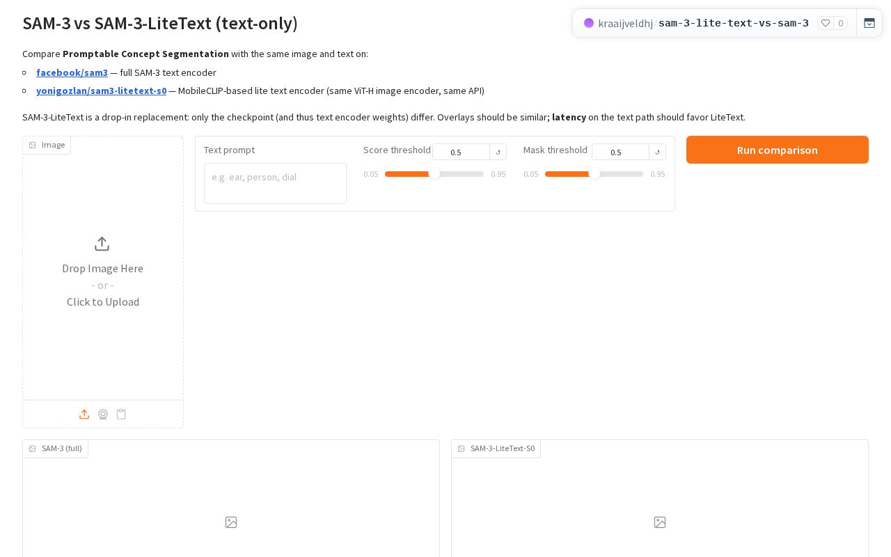Click the upload arrow icon in the drop zone
This screenshot has height=557, width=891.
tap(102, 244)
